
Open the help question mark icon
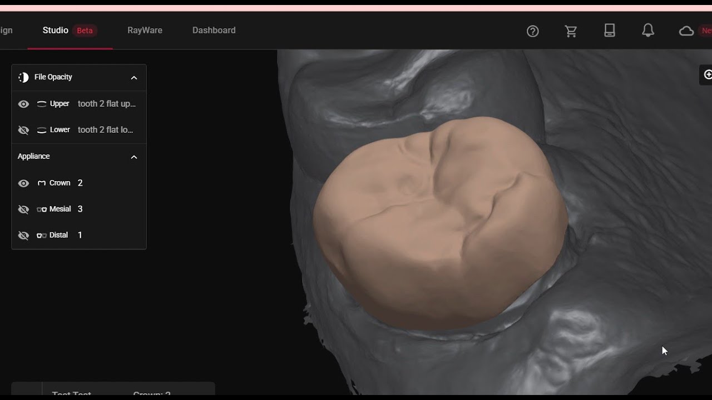532,31
